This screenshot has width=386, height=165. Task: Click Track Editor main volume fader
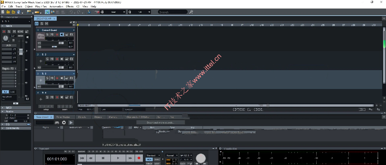(21, 52)
